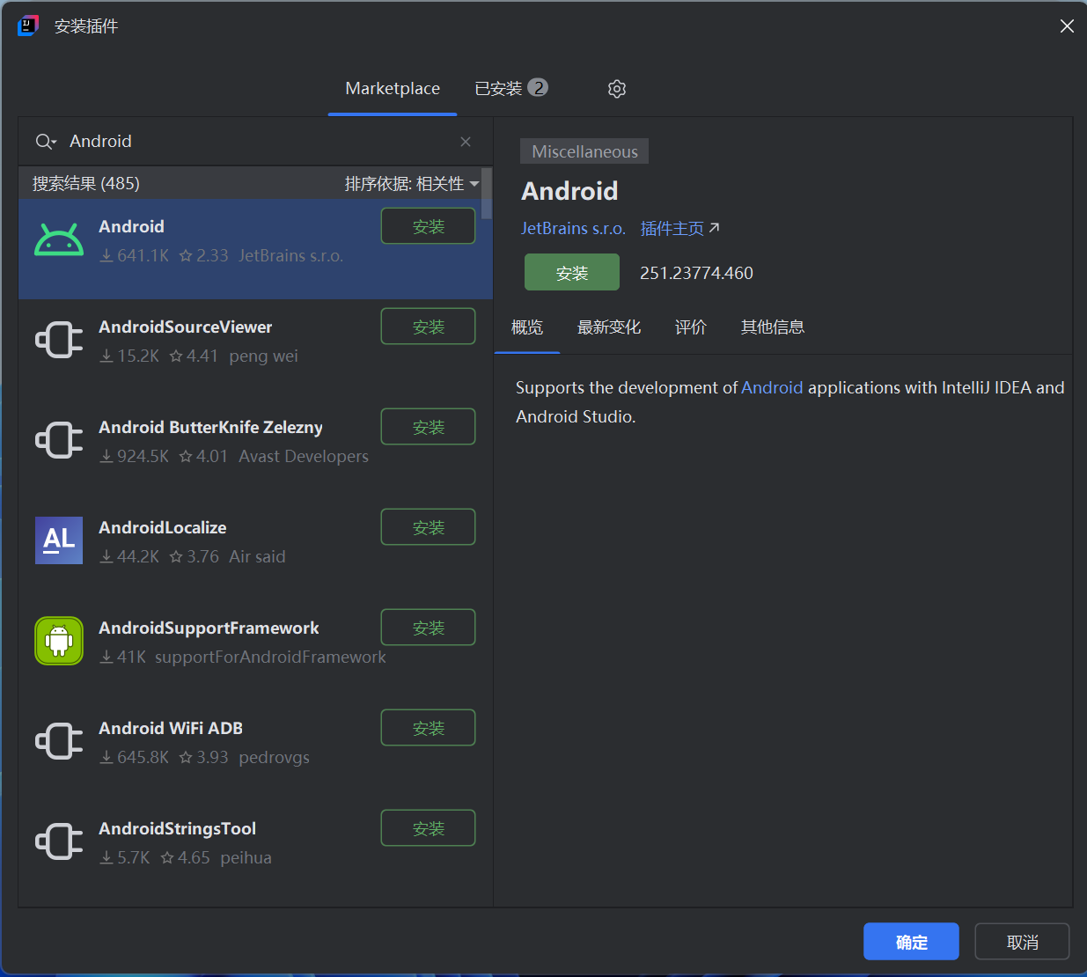Image resolution: width=1087 pixels, height=977 pixels.
Task: Click the search magnifier options icon
Action: tap(46, 142)
